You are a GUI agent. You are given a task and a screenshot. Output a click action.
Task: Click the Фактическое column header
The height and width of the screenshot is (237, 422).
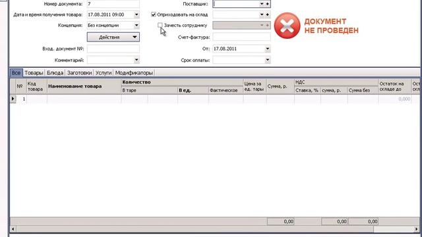(x=226, y=90)
